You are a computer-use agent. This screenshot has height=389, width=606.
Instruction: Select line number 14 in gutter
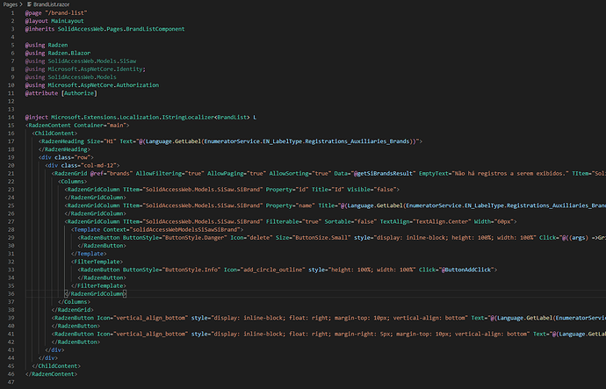pyautogui.click(x=11, y=117)
